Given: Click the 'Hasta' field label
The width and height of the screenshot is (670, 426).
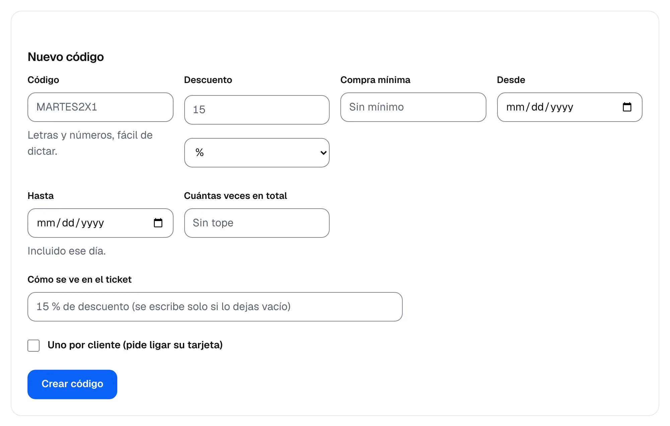Looking at the screenshot, I should (x=41, y=196).
